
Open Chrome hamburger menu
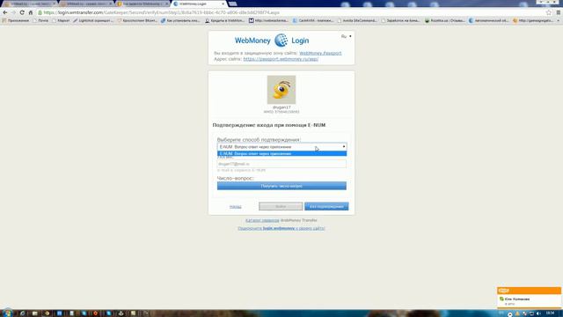(x=559, y=12)
